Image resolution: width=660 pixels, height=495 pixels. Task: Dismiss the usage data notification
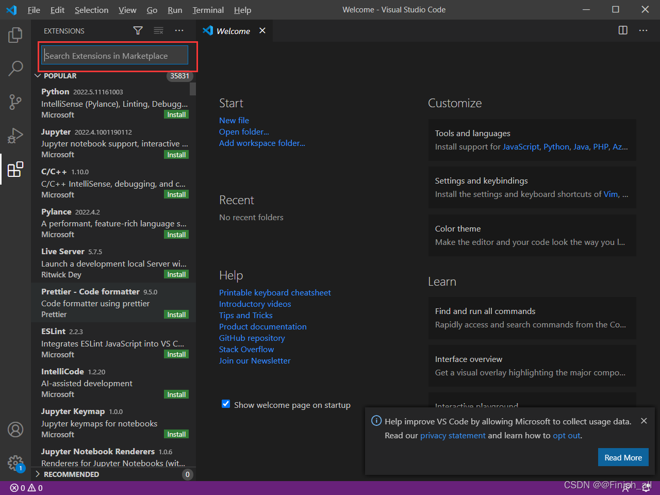(643, 421)
